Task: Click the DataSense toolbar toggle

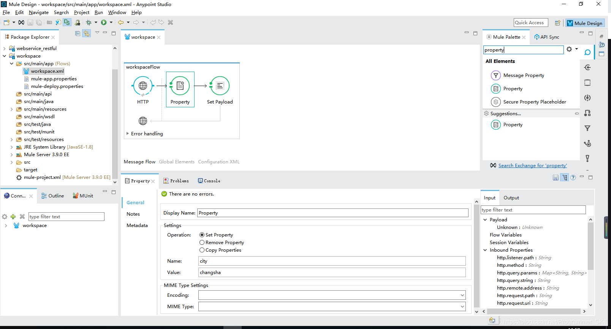Action: [67, 22]
